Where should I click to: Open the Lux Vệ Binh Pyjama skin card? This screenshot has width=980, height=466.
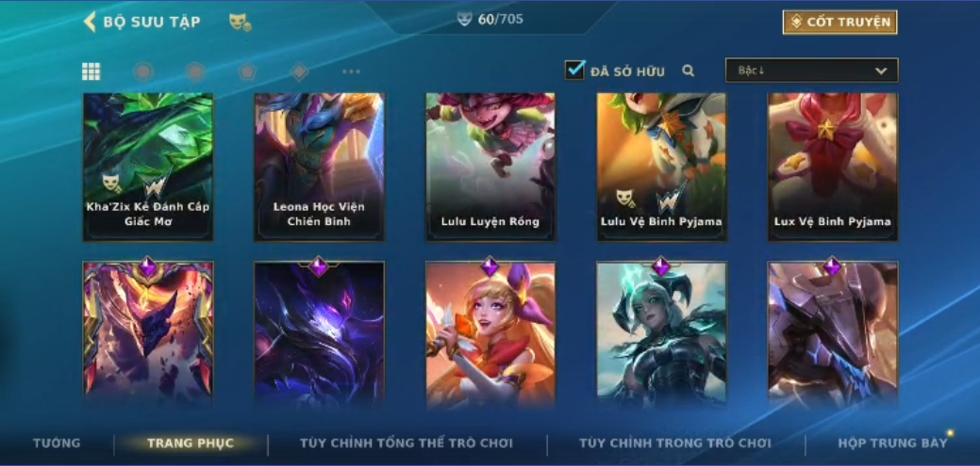click(x=833, y=168)
